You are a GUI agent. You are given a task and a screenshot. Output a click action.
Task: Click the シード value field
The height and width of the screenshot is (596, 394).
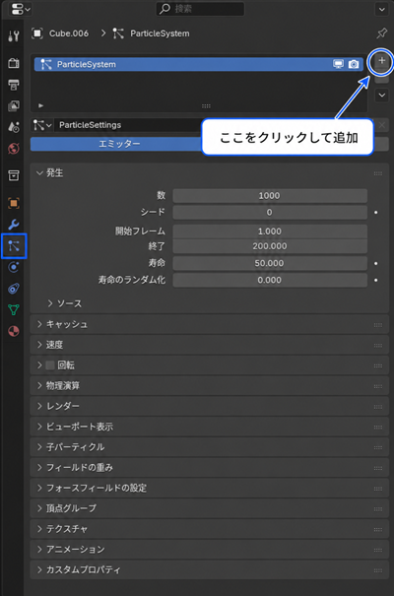click(270, 212)
